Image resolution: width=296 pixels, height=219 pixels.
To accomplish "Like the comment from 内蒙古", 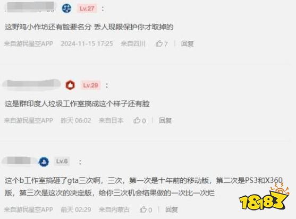I will click(x=143, y=209).
